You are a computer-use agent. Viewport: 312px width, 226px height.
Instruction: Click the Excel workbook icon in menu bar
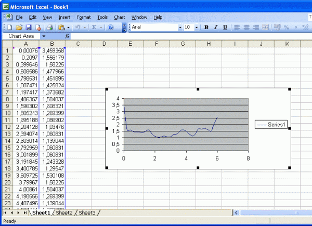(x=9, y=17)
